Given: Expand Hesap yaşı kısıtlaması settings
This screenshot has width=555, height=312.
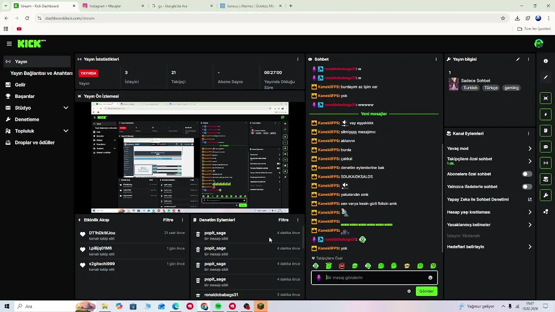Looking at the screenshot, I should [489, 212].
